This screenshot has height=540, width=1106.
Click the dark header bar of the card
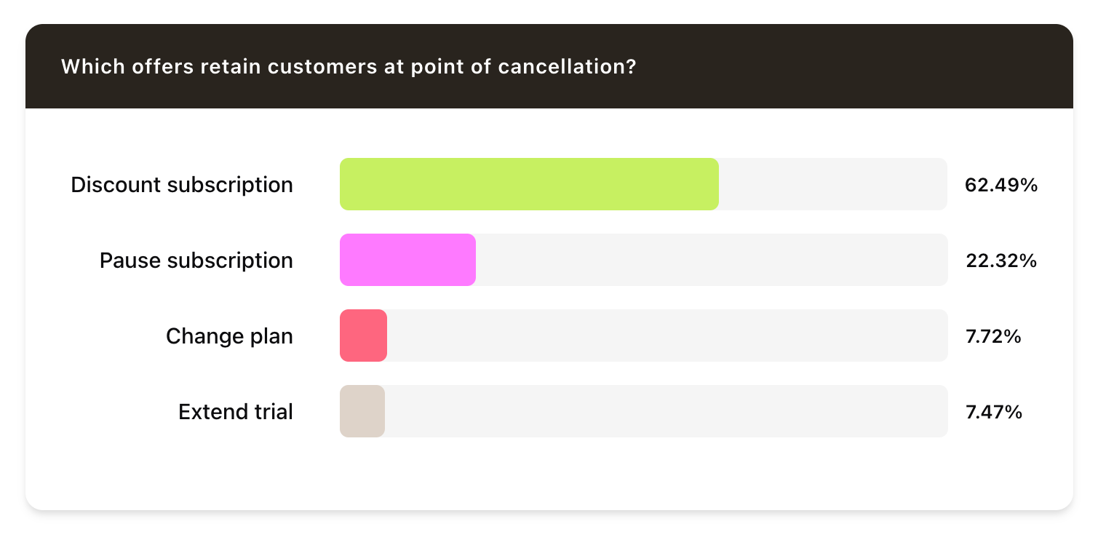pyautogui.click(x=837, y=67)
